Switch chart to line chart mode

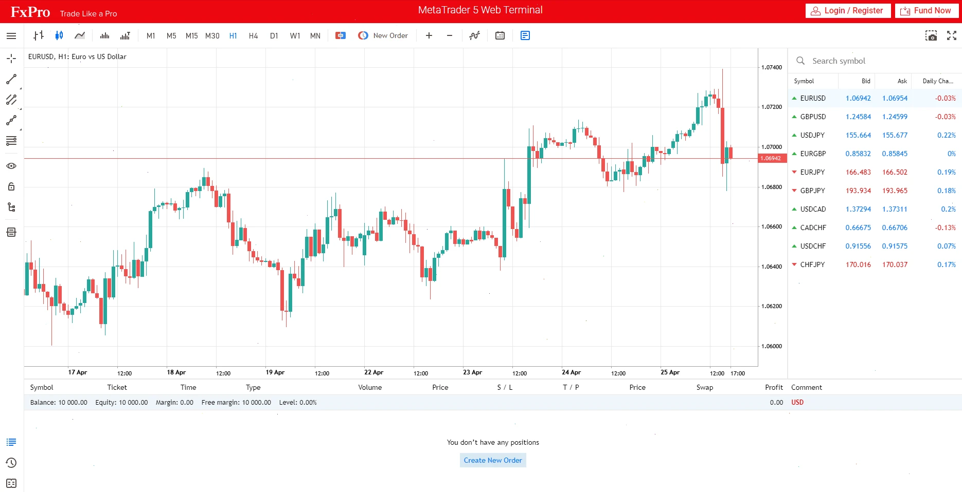[x=80, y=35]
